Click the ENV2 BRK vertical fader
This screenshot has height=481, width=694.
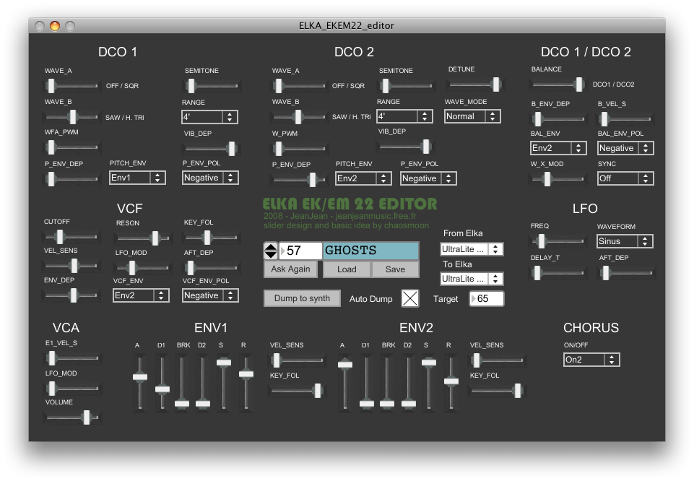tap(387, 383)
